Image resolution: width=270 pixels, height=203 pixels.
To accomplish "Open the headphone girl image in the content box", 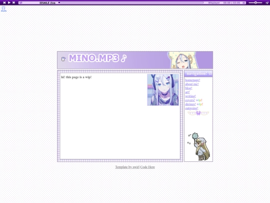I will pyautogui.click(x=163, y=90).
